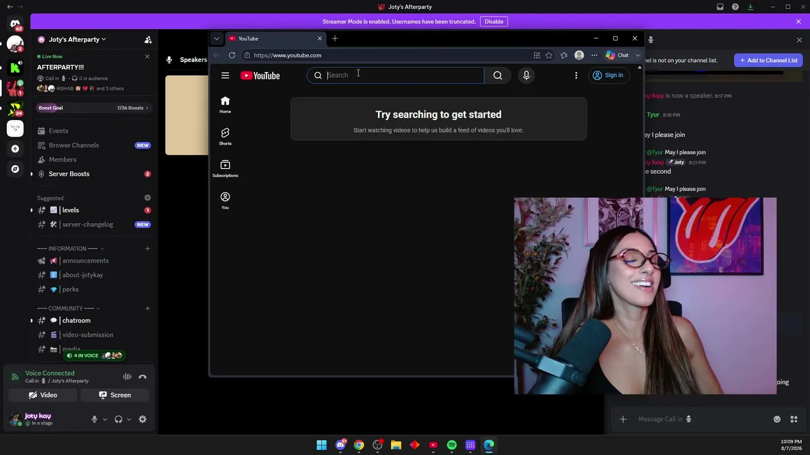Collapse the INFORMATION channel category

(70, 248)
